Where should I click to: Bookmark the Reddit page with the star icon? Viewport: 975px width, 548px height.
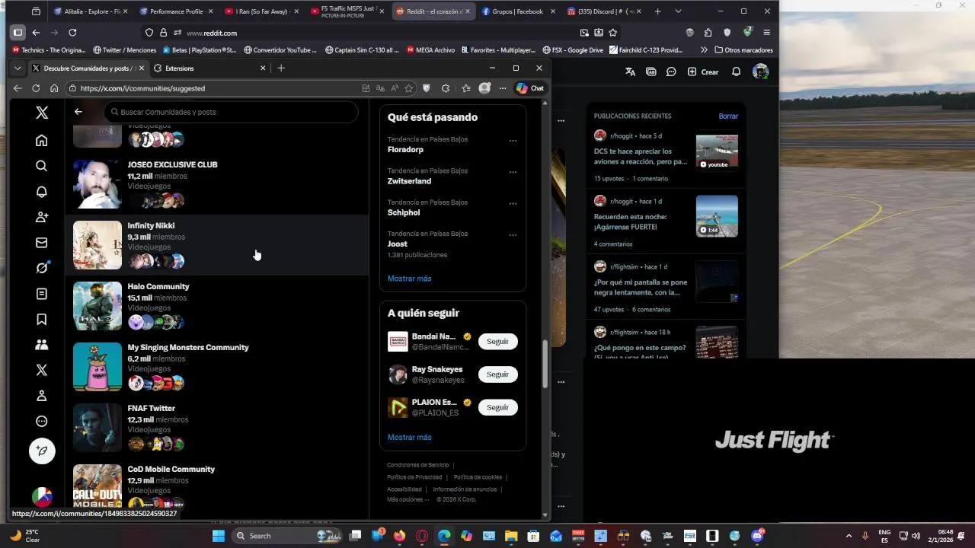[612, 33]
